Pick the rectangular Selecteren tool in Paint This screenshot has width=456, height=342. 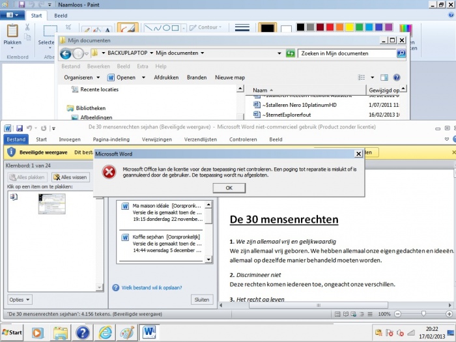(x=50, y=32)
